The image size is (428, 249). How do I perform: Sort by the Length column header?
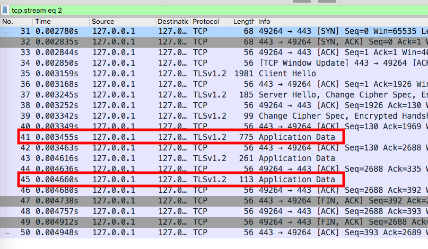(243, 22)
